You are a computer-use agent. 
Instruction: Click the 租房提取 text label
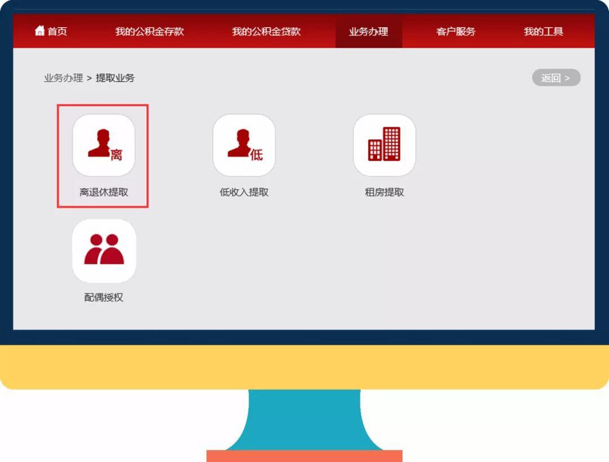coord(384,192)
